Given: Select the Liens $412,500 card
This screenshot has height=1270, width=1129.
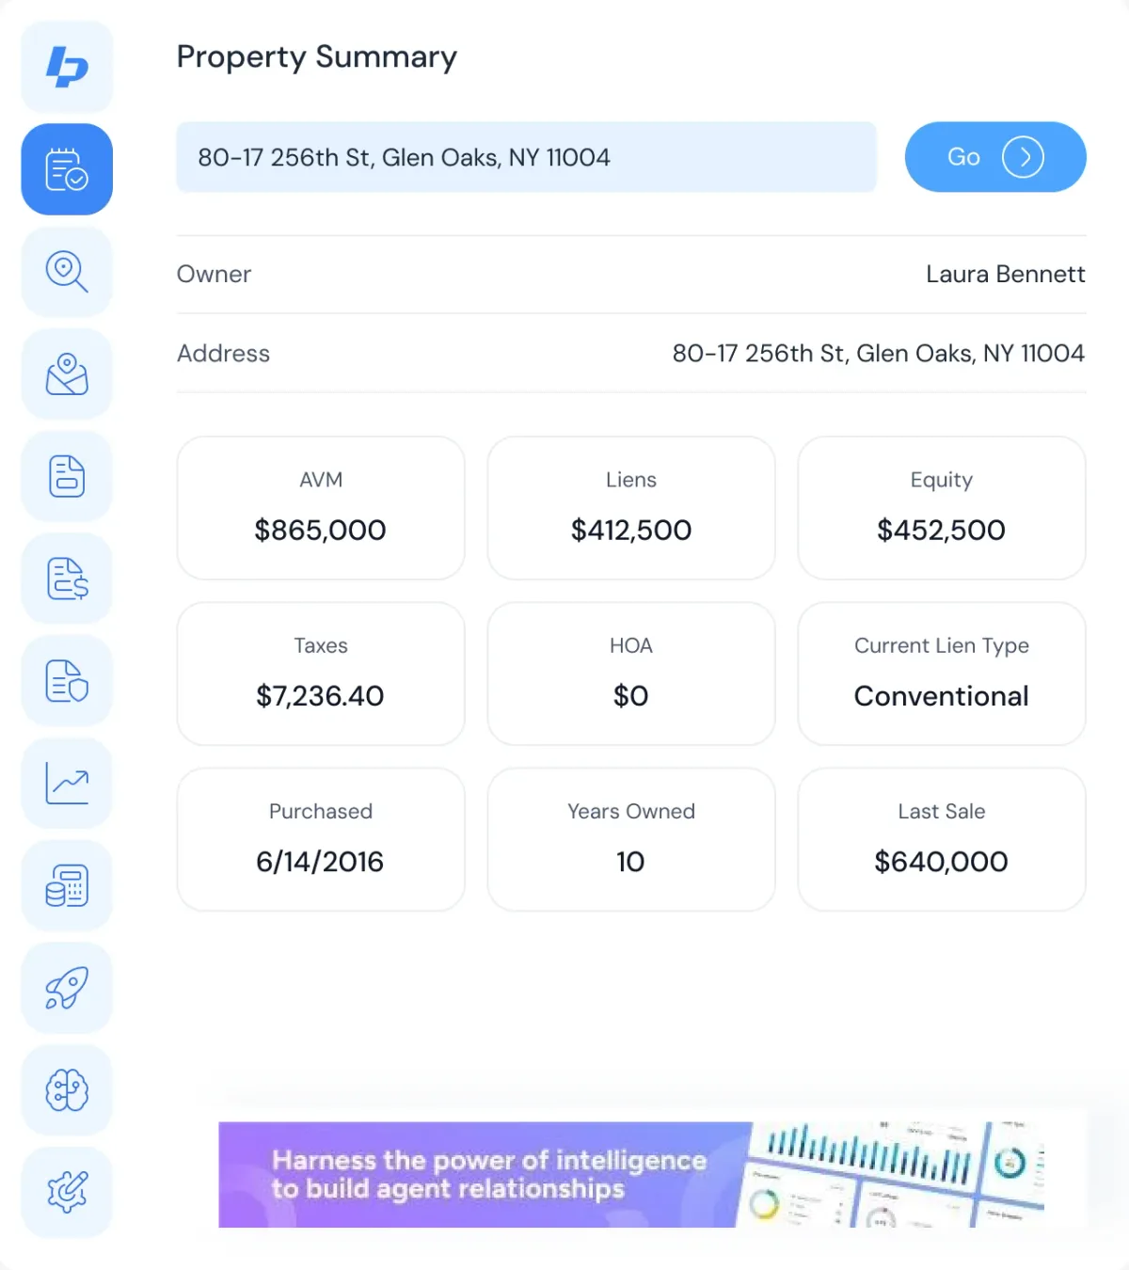Looking at the screenshot, I should pyautogui.click(x=631, y=508).
